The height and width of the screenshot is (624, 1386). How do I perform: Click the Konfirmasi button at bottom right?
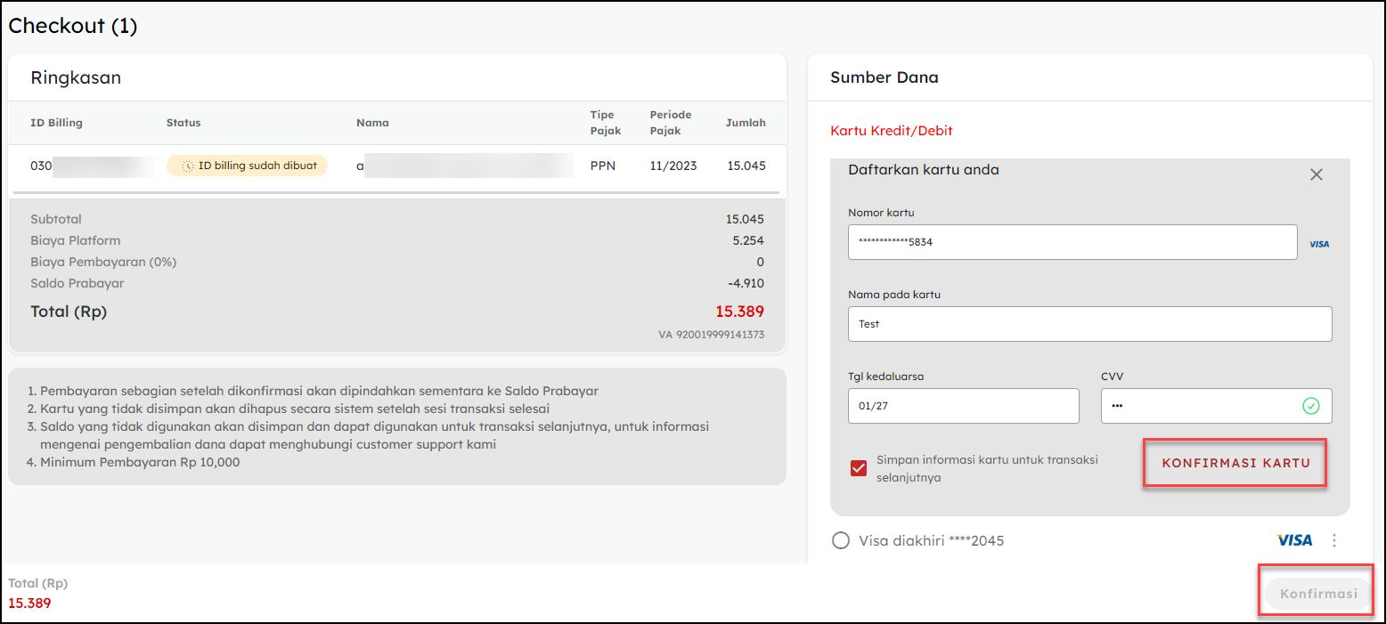[1317, 594]
